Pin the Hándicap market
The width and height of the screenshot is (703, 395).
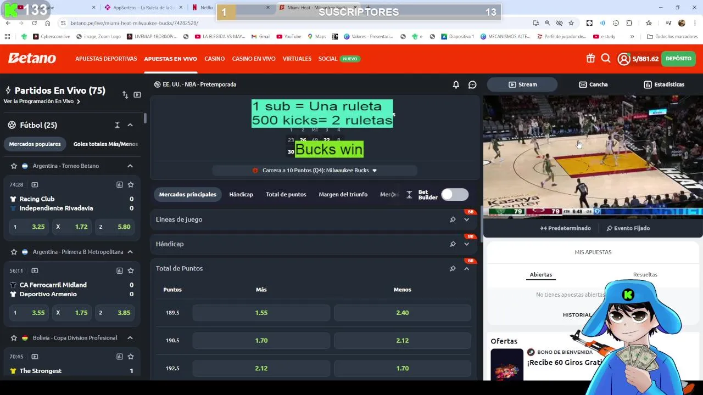pyautogui.click(x=453, y=244)
